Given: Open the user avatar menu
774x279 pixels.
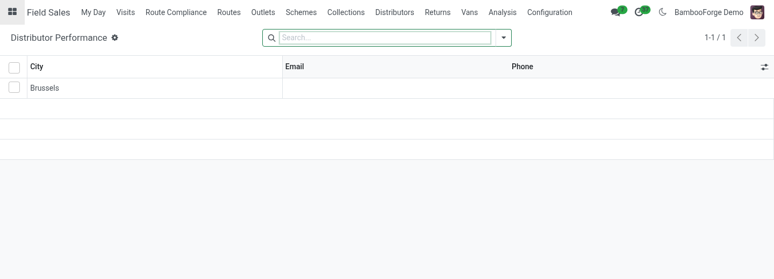Looking at the screenshot, I should [757, 12].
